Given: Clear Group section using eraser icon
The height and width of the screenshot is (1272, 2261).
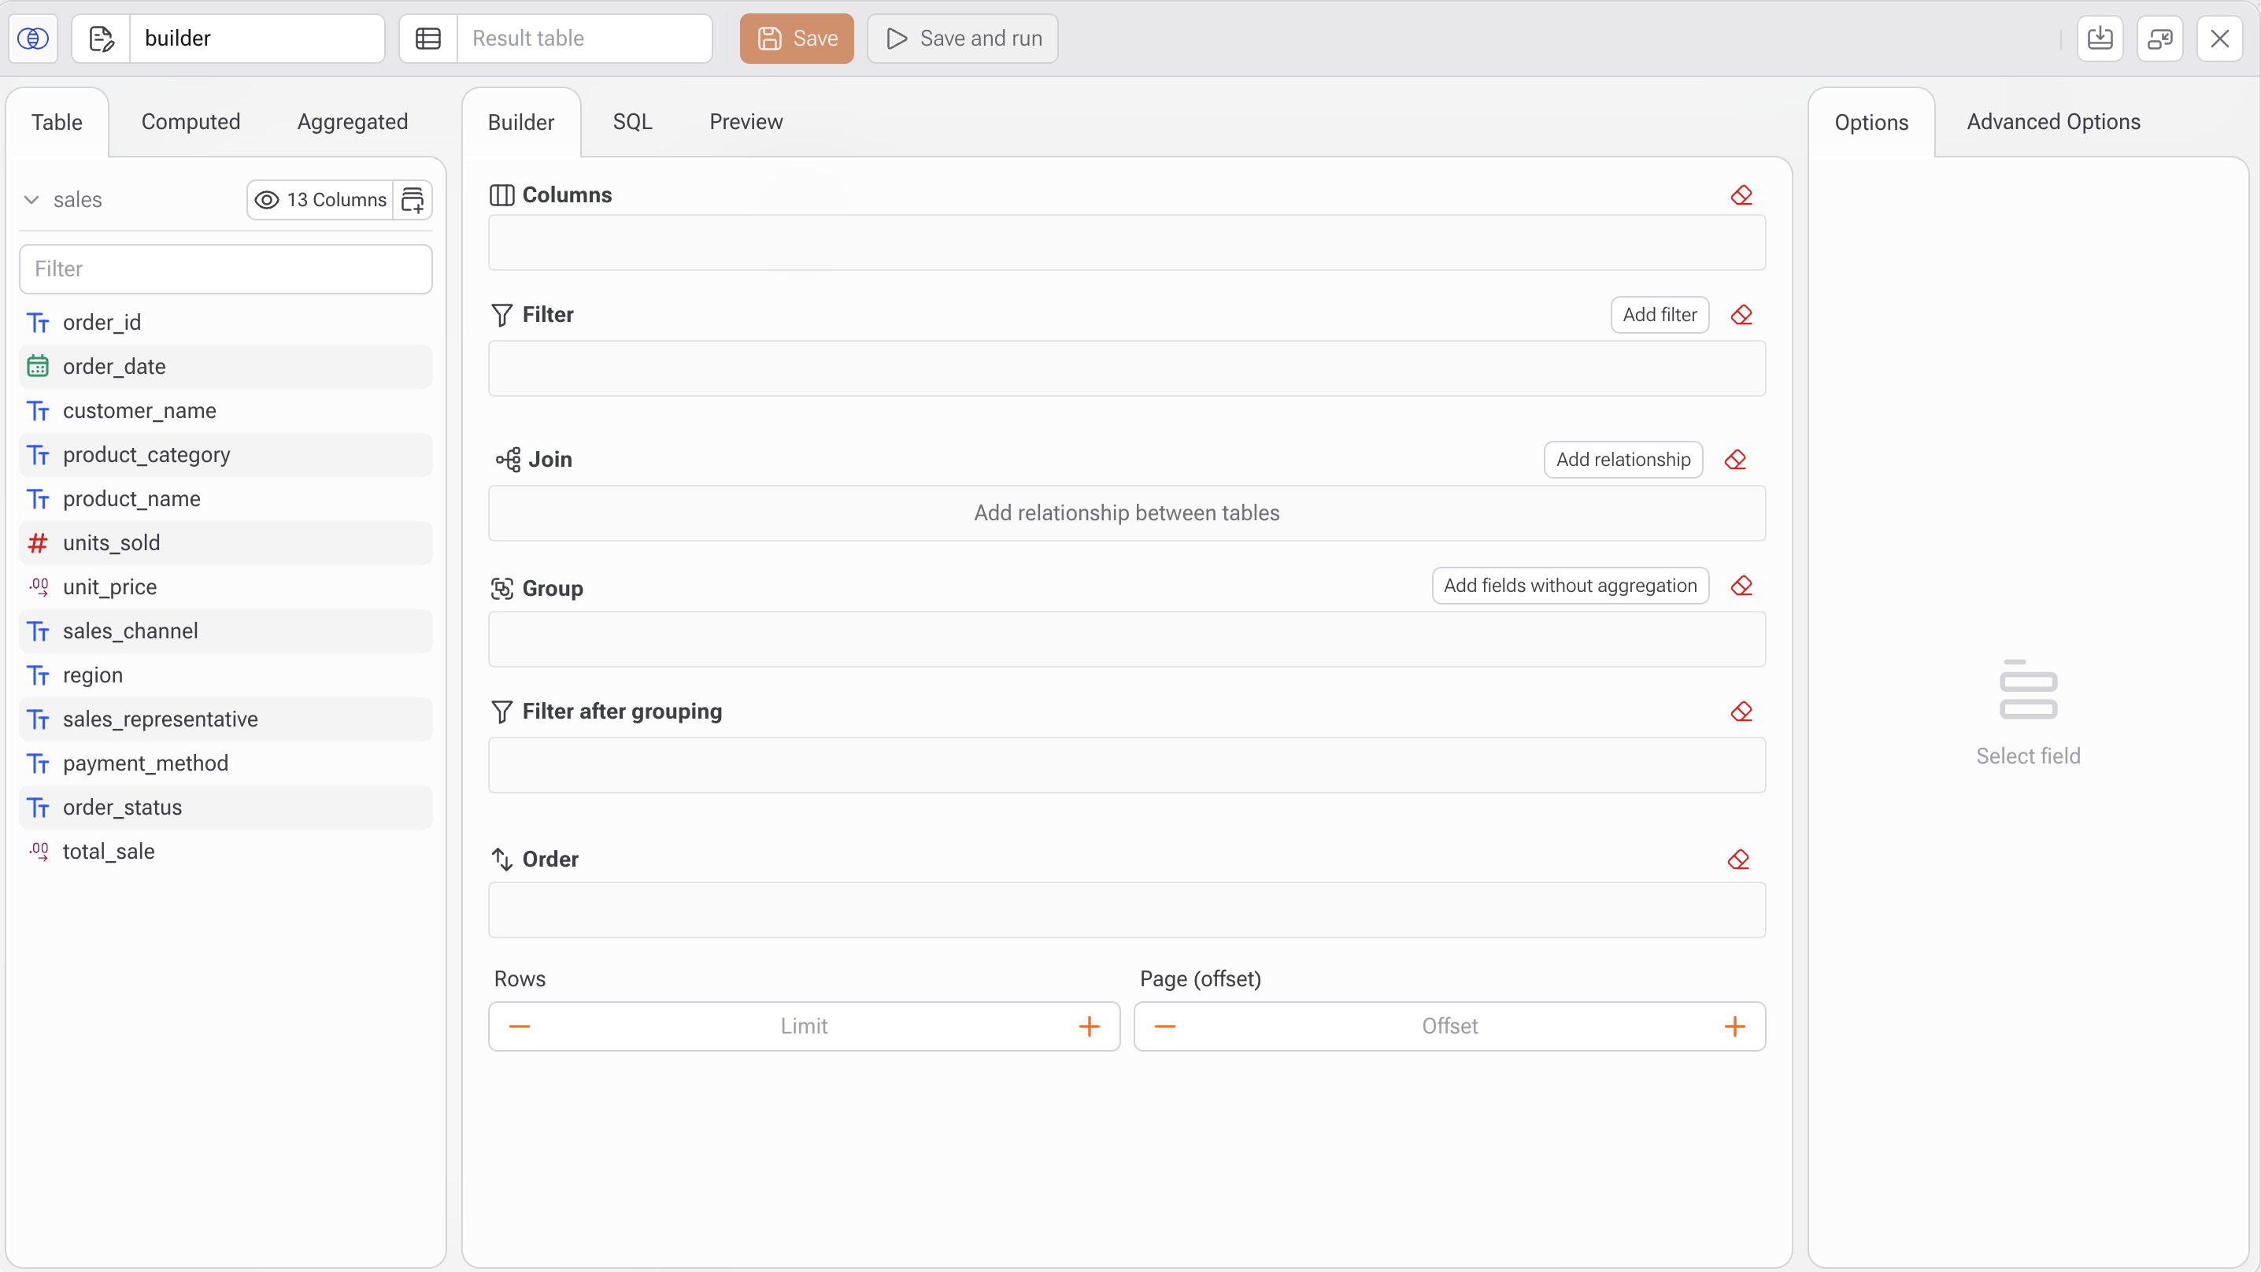Looking at the screenshot, I should (1741, 586).
